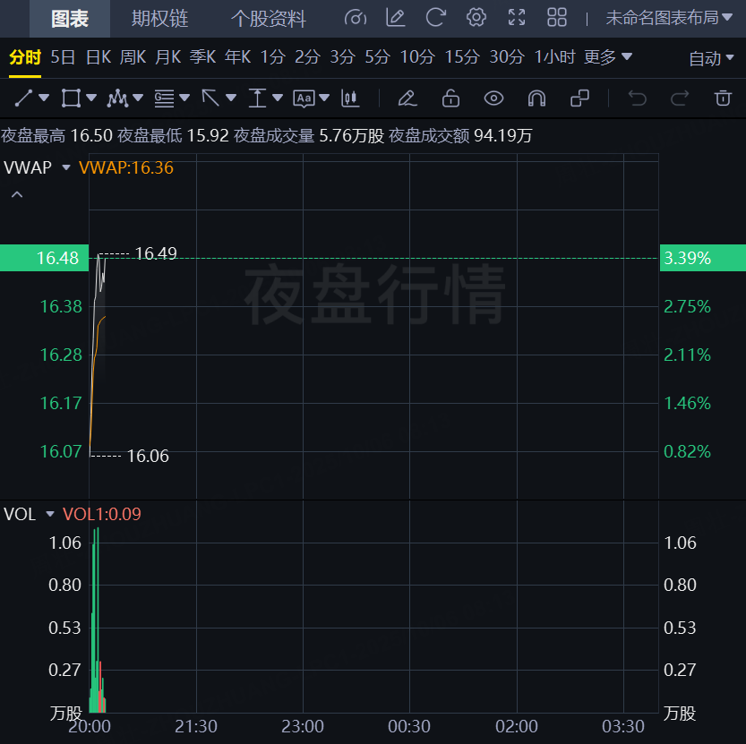This screenshot has width=746, height=744.
Task: Click the VOL1:0.09 value label
Action: pyautogui.click(x=102, y=514)
